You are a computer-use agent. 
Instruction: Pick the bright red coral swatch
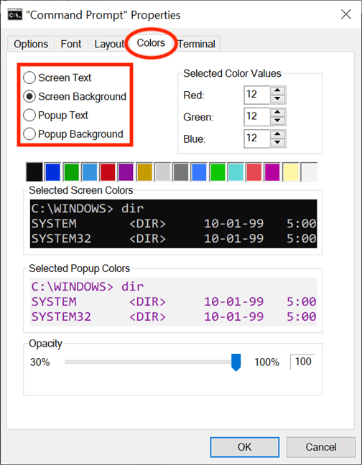[x=254, y=172]
